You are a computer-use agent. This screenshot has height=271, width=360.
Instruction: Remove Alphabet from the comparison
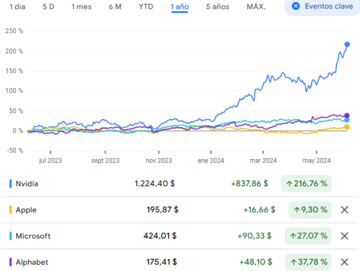tap(345, 262)
